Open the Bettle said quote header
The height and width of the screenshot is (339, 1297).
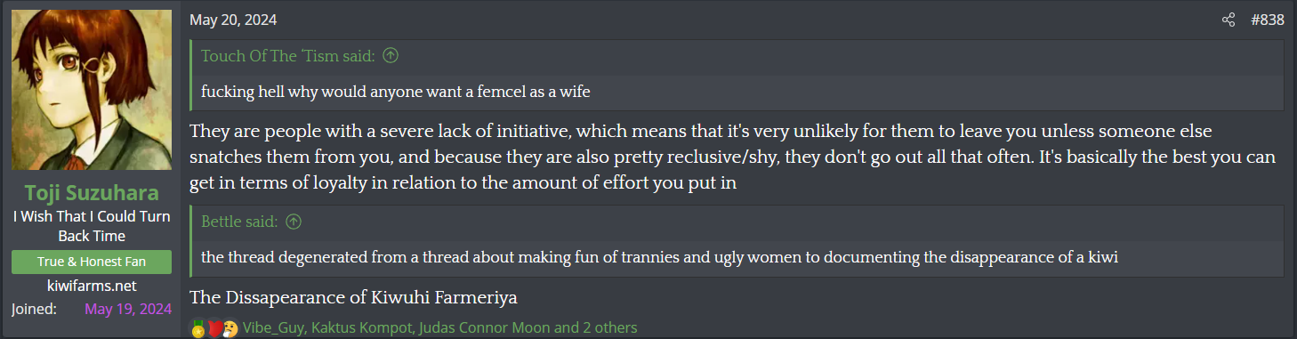pyautogui.click(x=239, y=222)
